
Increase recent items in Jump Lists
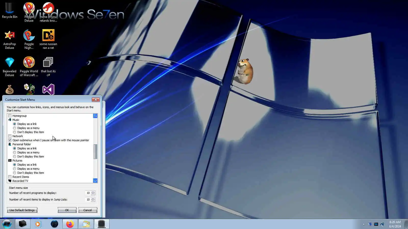(93, 198)
